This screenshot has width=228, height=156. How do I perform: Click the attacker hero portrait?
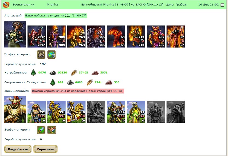(x=15, y=34)
